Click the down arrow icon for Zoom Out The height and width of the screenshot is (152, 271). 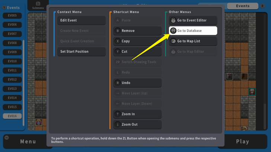118,124
